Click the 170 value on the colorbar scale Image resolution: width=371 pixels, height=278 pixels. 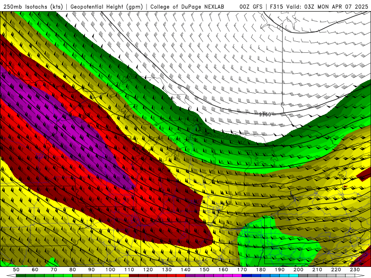click(x=242, y=270)
